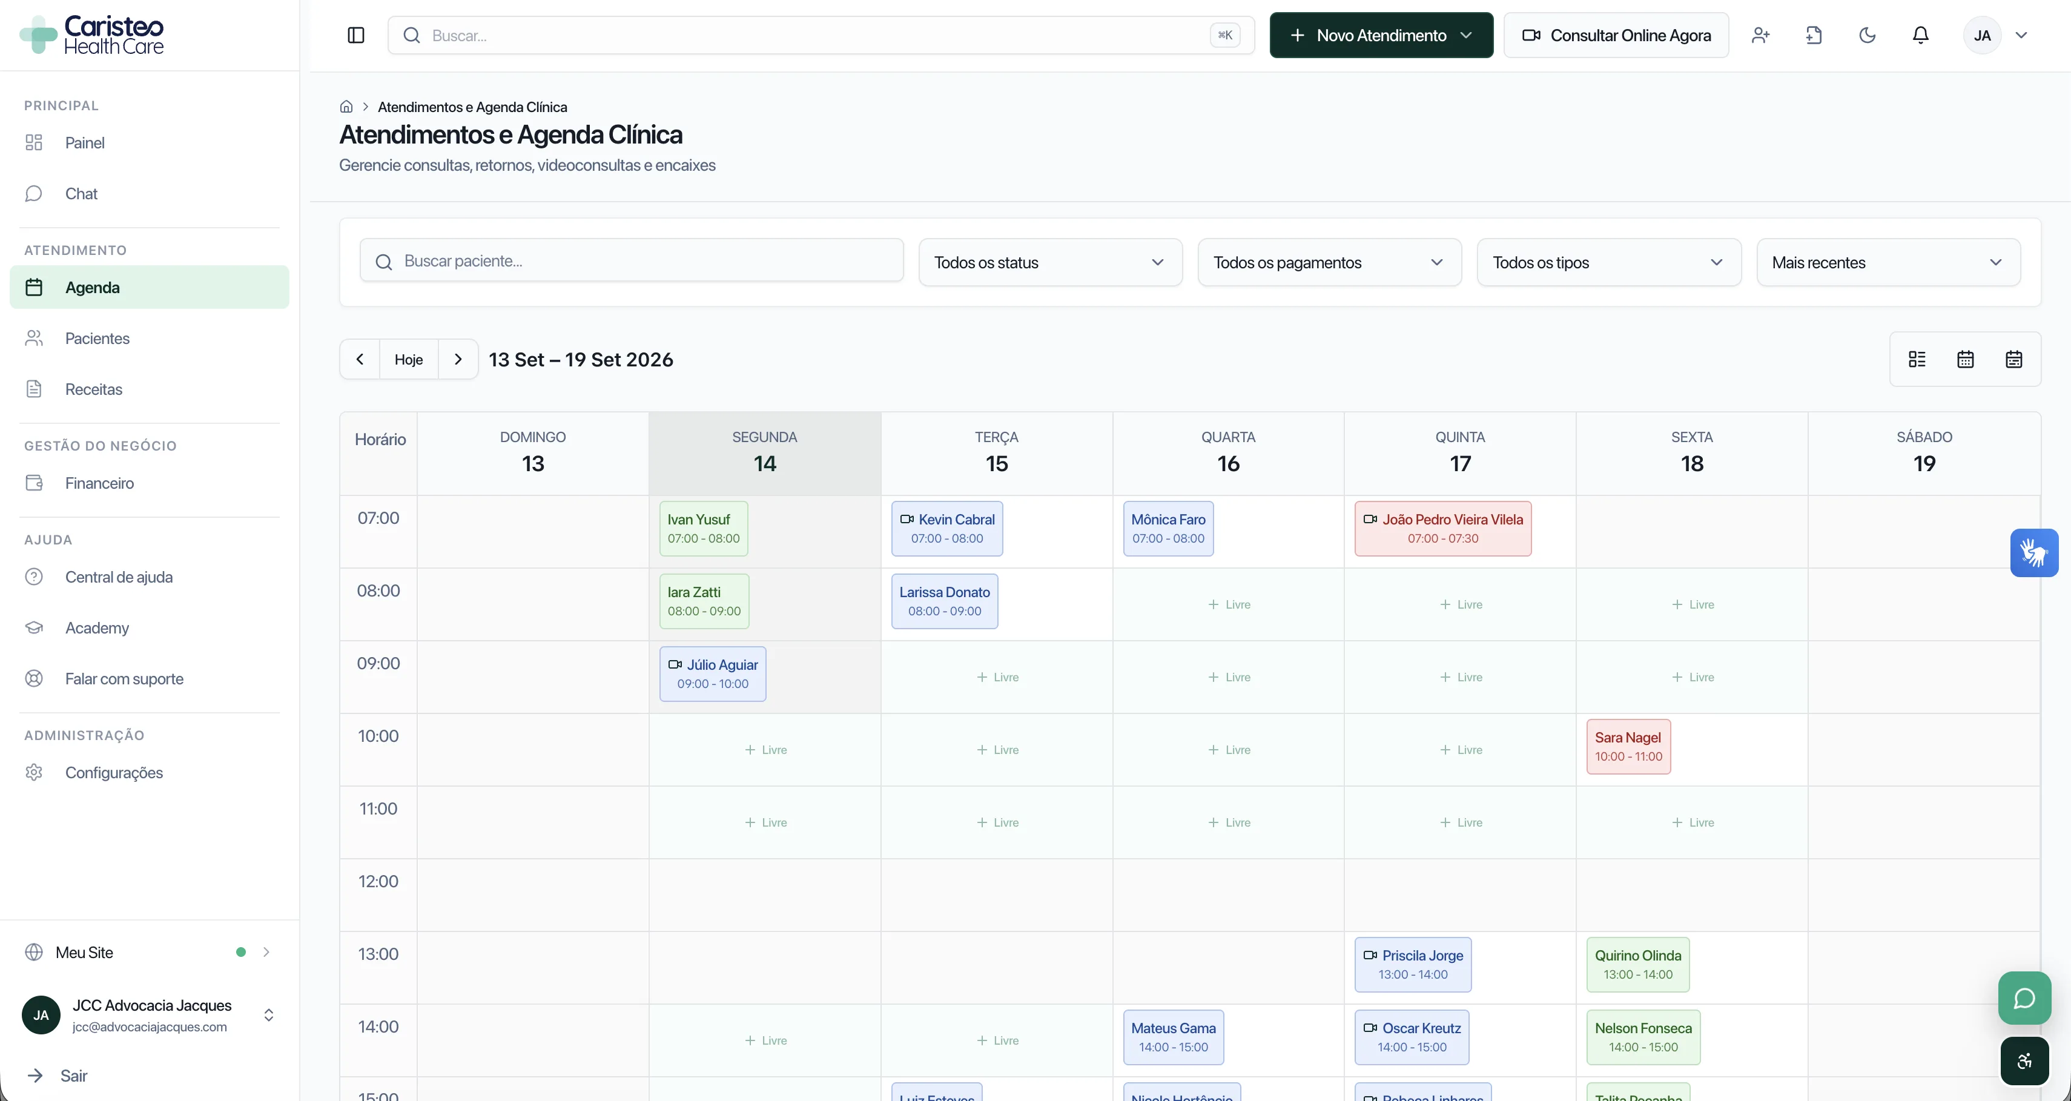This screenshot has width=2071, height=1101.
Task: Open the green chat bubble widget
Action: click(x=2024, y=998)
